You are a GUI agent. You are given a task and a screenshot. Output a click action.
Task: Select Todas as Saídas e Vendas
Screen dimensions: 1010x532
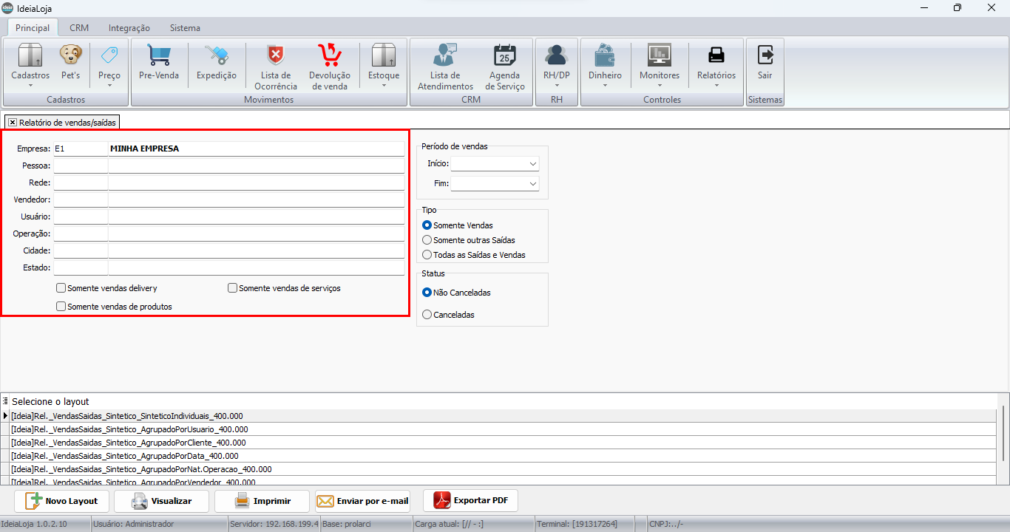427,255
